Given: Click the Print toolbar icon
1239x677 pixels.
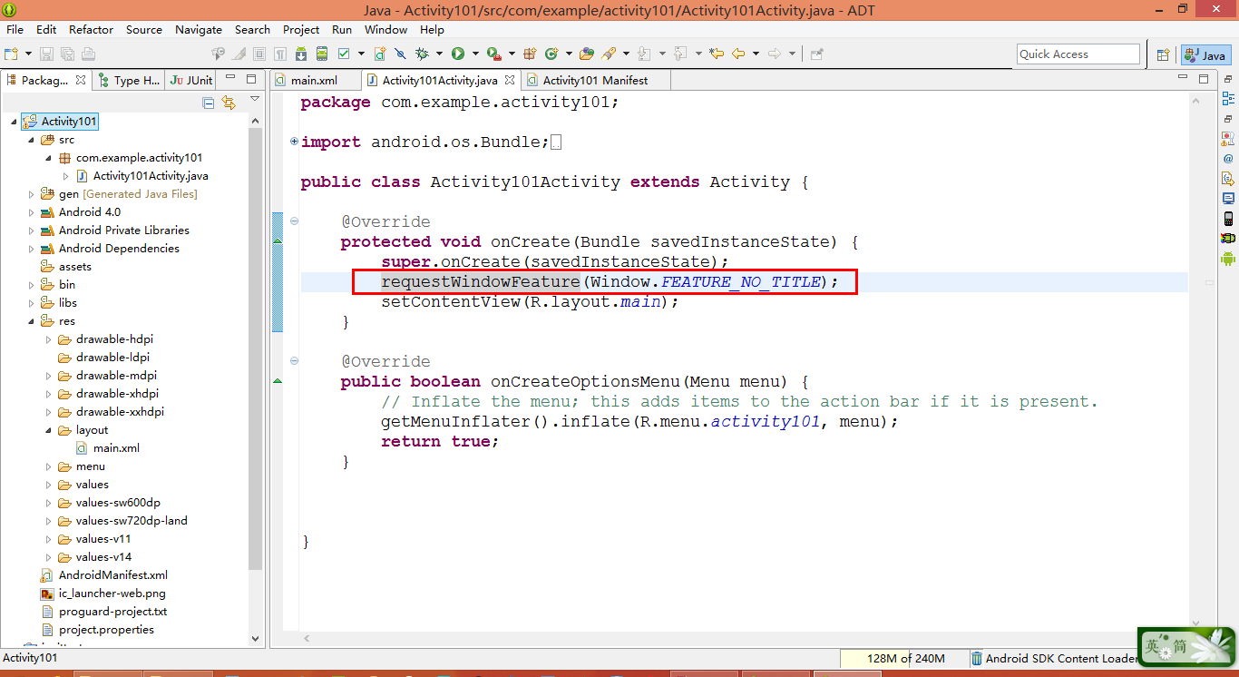Looking at the screenshot, I should pos(88,54).
